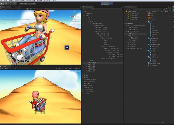174x125 pixels.
Task: Click mytest_Cart in Project breadcrumb path
Action: click(158, 11)
